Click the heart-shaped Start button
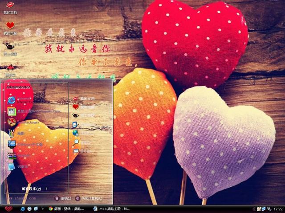 point(8,209)
